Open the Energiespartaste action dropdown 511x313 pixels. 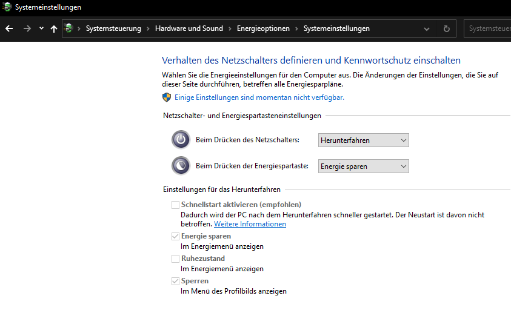(364, 166)
